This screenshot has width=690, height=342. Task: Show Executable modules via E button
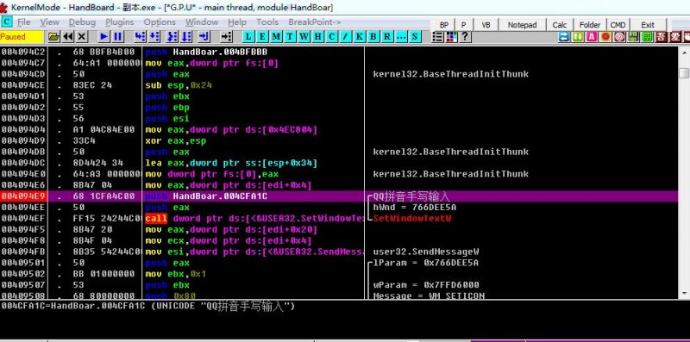[x=263, y=36]
